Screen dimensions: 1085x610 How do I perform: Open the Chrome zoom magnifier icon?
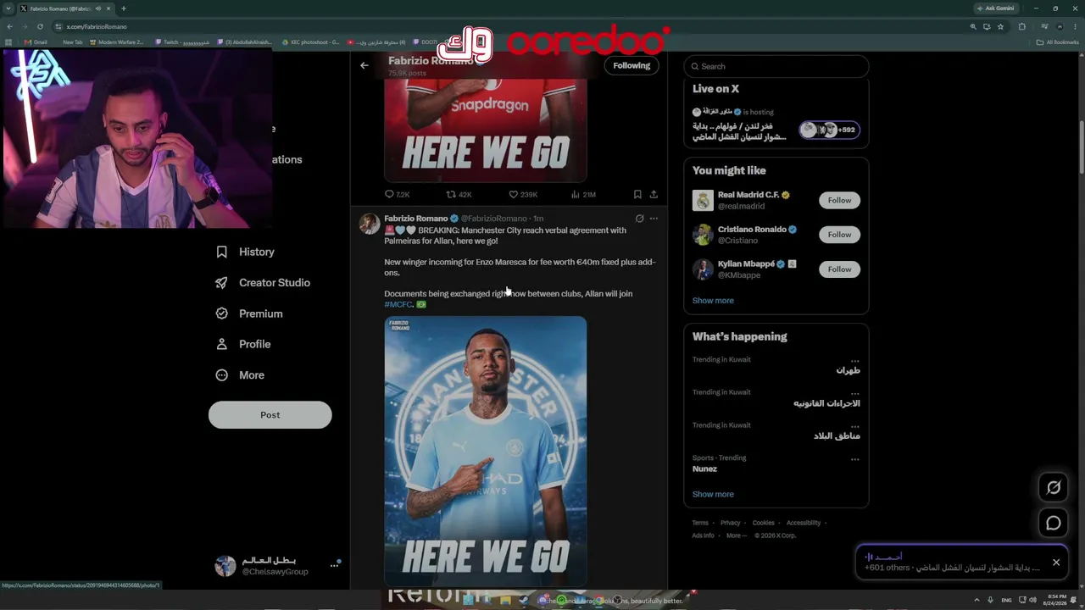coord(972,26)
